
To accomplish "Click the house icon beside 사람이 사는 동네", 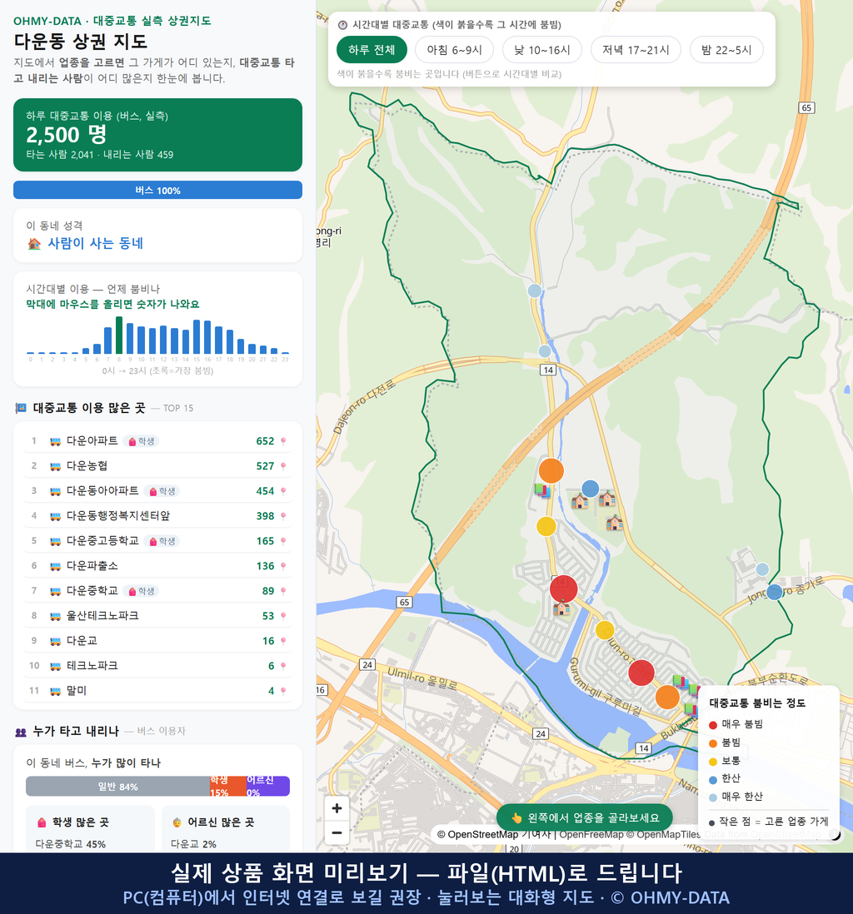I will (34, 244).
